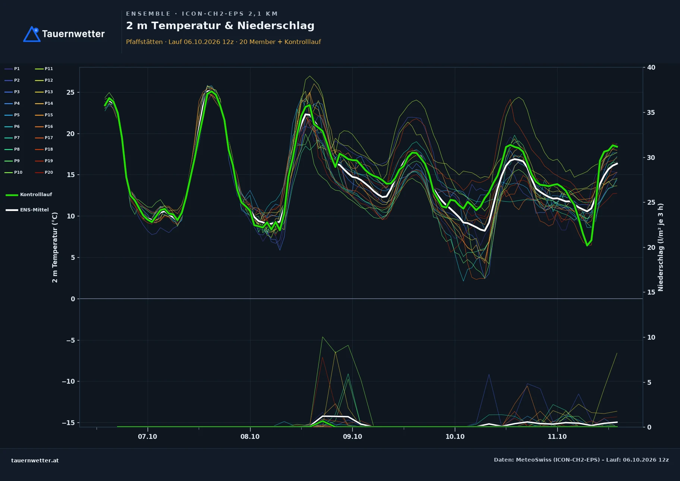680x481 pixels.
Task: Click the 07.10 date axis label
Action: tap(148, 437)
